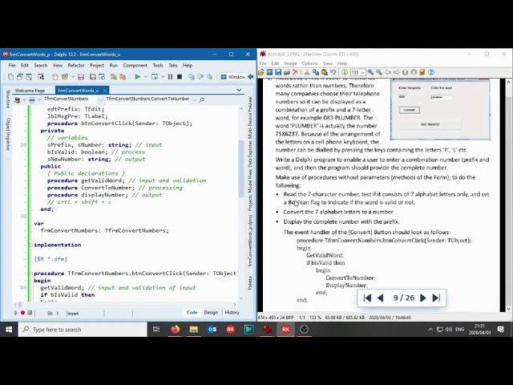Open the Window layout dropdown in Delphi
The image size is (513, 385).
pos(232,77)
